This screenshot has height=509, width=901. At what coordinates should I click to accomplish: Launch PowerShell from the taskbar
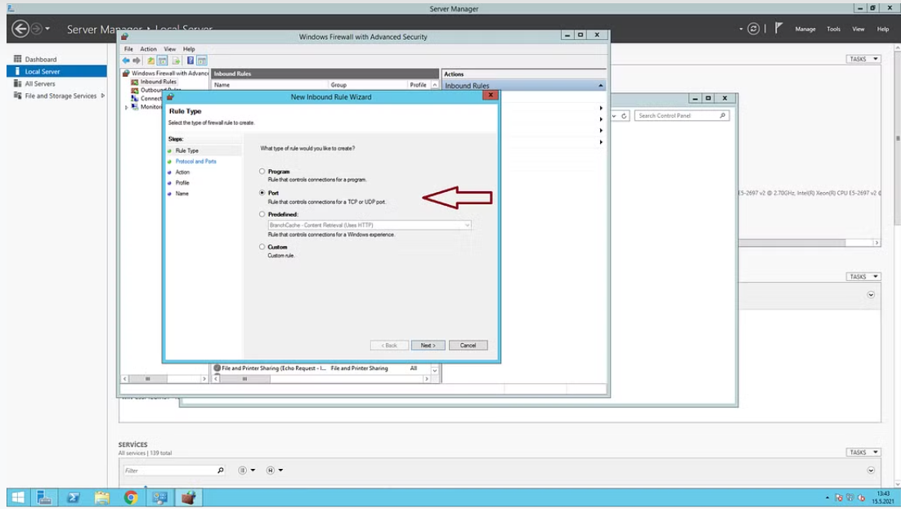pyautogui.click(x=73, y=498)
